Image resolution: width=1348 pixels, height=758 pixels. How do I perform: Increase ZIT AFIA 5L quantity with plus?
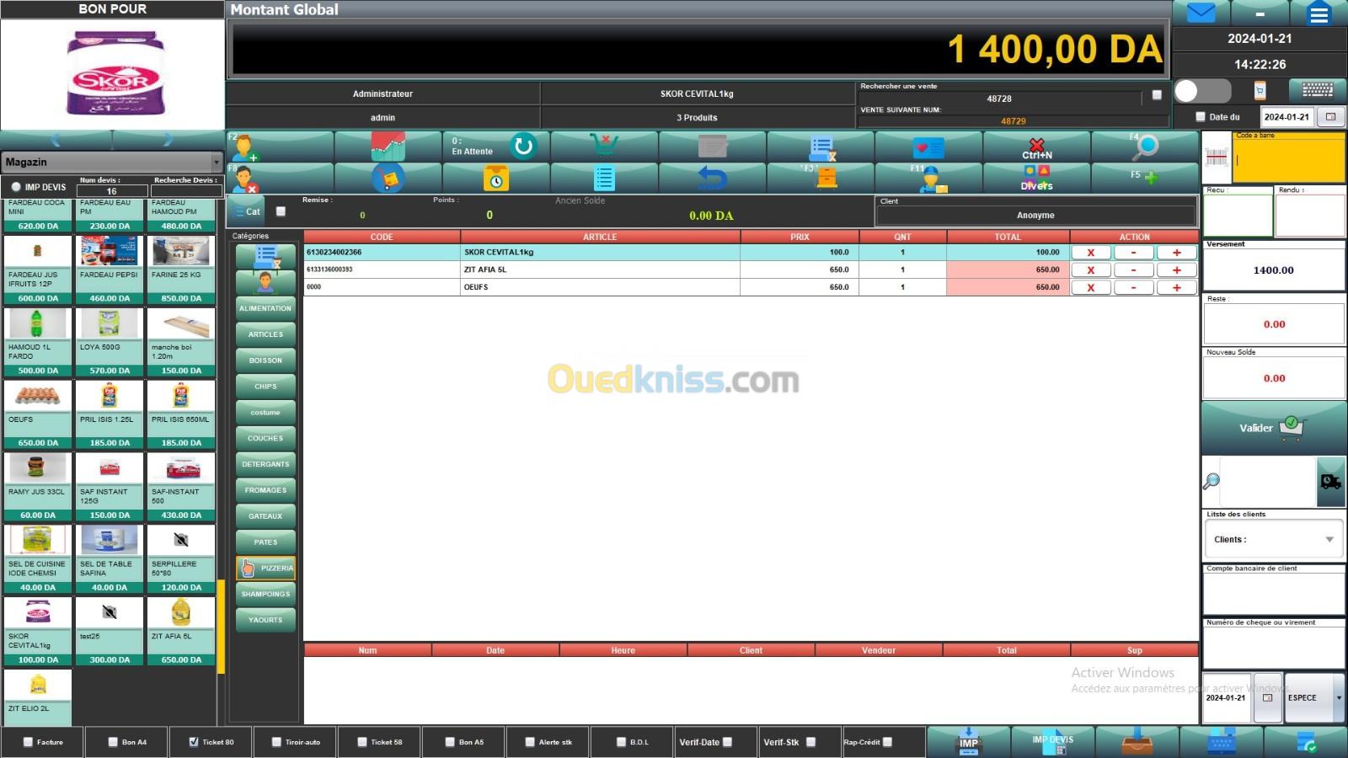pyautogui.click(x=1177, y=270)
